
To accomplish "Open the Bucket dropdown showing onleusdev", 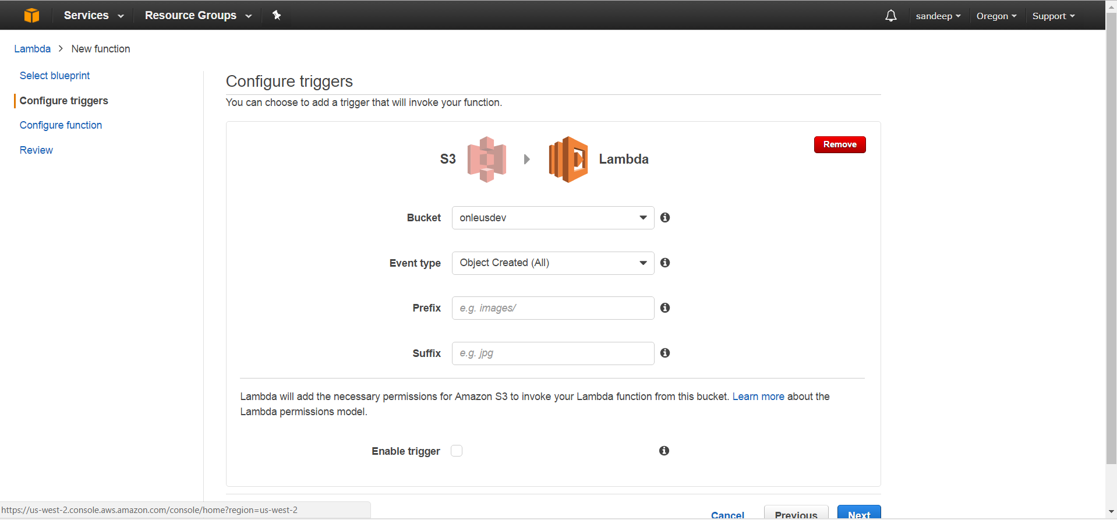I will click(x=553, y=218).
